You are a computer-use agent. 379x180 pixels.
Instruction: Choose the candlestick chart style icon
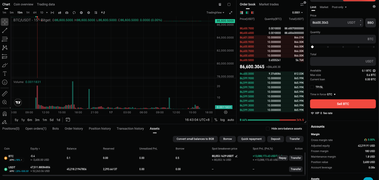pyautogui.click(x=60, y=13)
